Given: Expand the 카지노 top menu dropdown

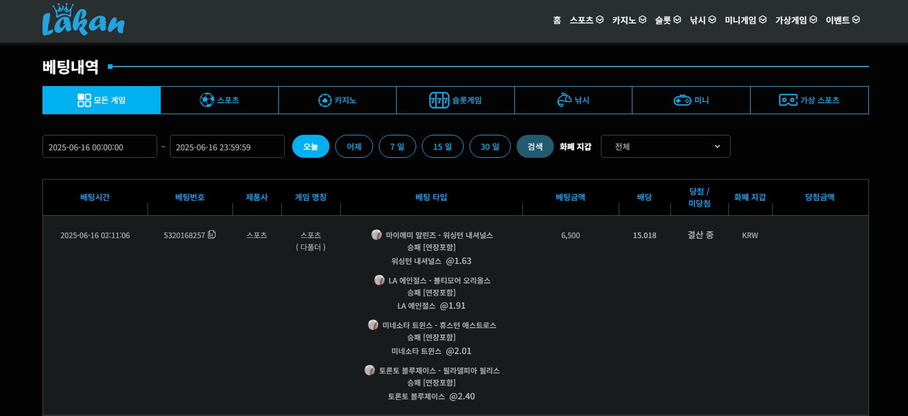Looking at the screenshot, I should click(x=629, y=20).
